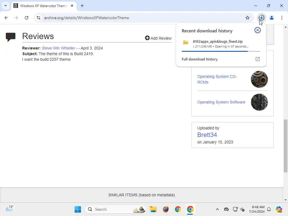Open the weather widget showing 72°

tap(9, 208)
